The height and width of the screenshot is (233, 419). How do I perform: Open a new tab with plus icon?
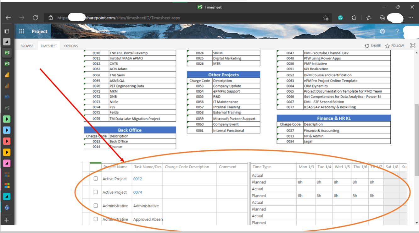tap(7, 220)
